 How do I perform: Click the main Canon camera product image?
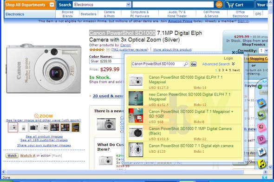[44, 69]
